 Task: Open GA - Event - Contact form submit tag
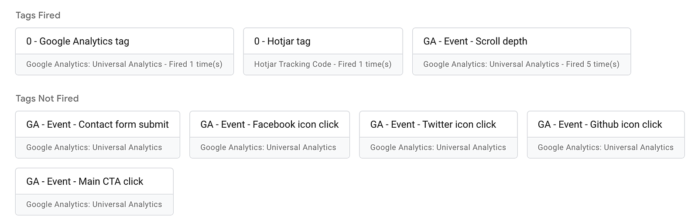tap(97, 125)
